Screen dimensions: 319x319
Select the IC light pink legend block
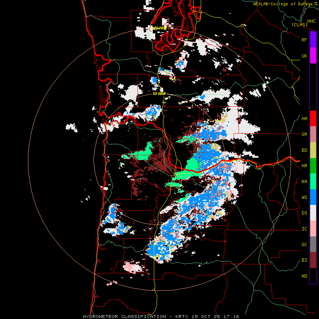(x=313, y=229)
